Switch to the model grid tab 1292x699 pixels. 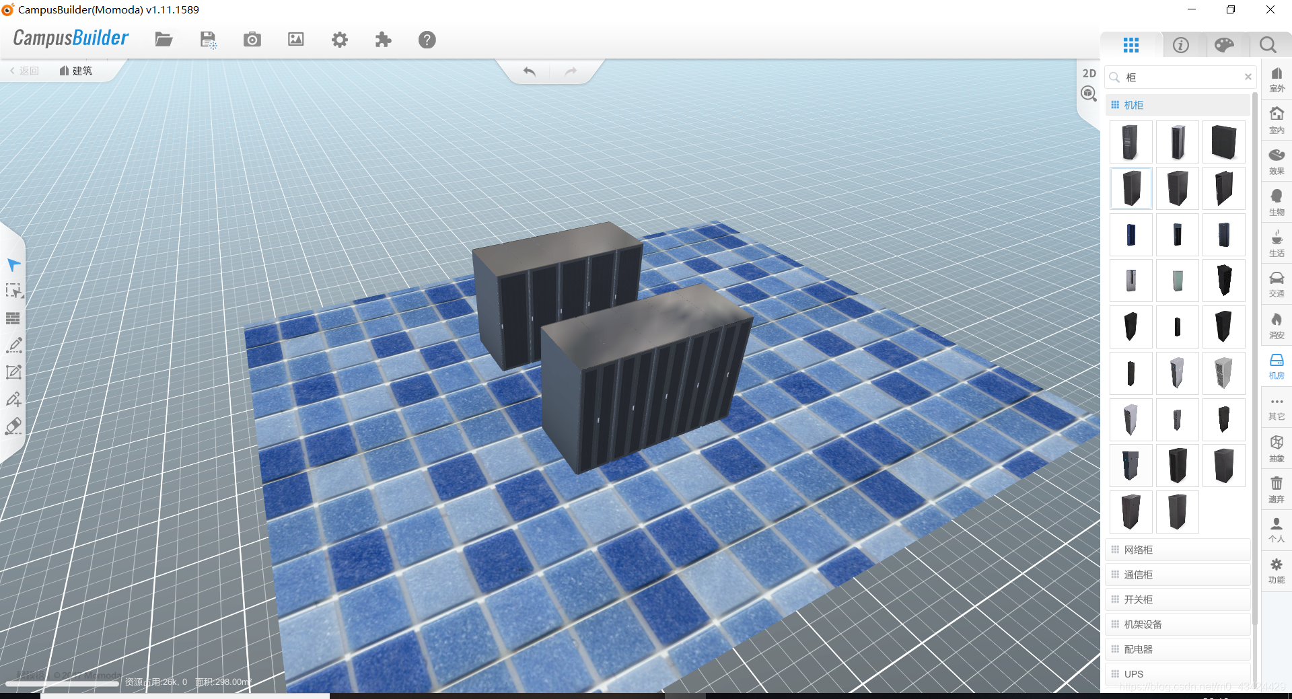point(1131,45)
